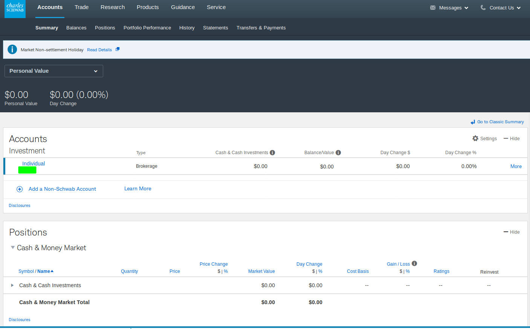This screenshot has width=530, height=329.
Task: Click More on the Individual account row
Action: 516,166
